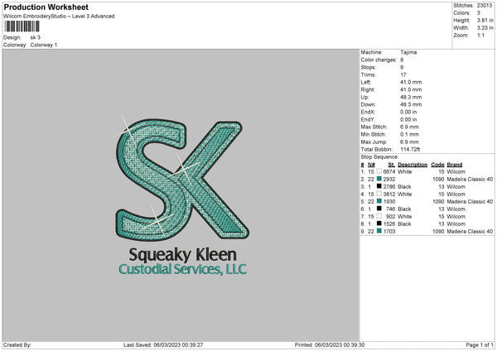Image resolution: width=497 pixels, height=351 pixels.
Task: Select the black swatch in stop 3
Action: click(379, 186)
